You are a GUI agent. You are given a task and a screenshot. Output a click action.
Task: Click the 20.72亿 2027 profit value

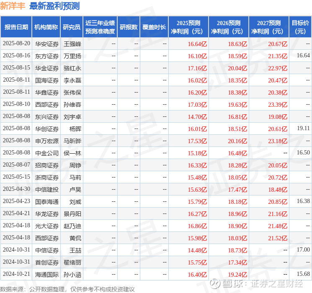click(278, 177)
